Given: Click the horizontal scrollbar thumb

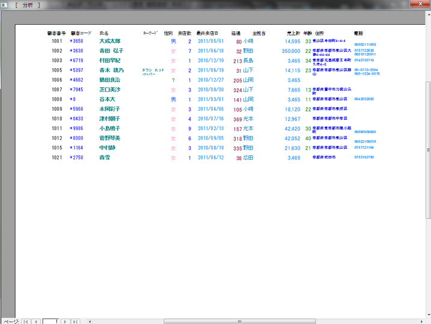Looking at the screenshot, I should [240, 322].
